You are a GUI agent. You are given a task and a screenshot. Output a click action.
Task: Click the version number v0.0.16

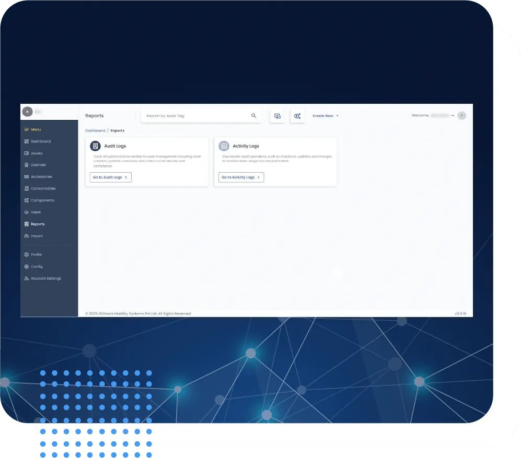point(460,314)
